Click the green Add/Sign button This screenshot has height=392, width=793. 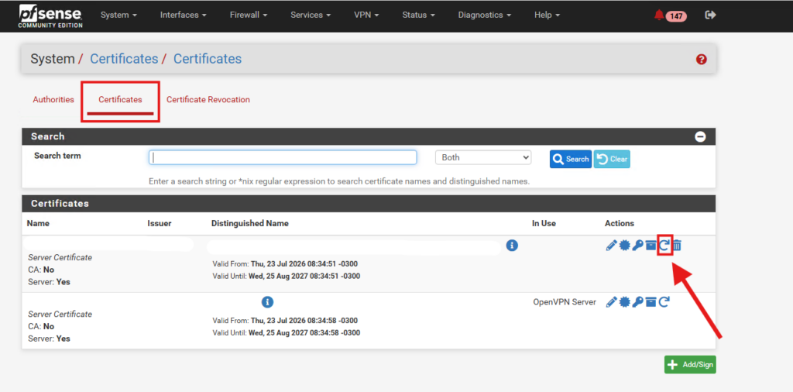(x=690, y=365)
